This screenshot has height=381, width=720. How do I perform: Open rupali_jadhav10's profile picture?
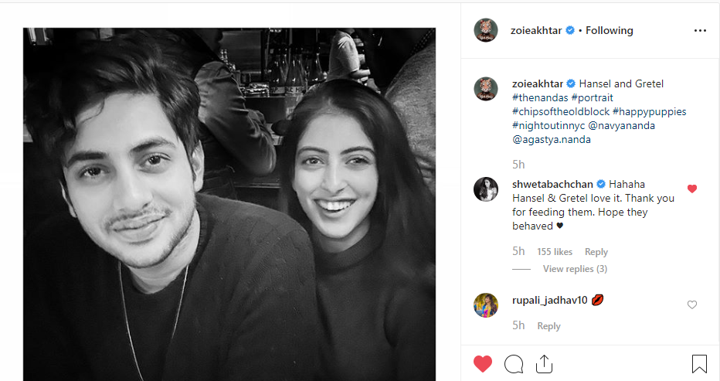point(486,305)
